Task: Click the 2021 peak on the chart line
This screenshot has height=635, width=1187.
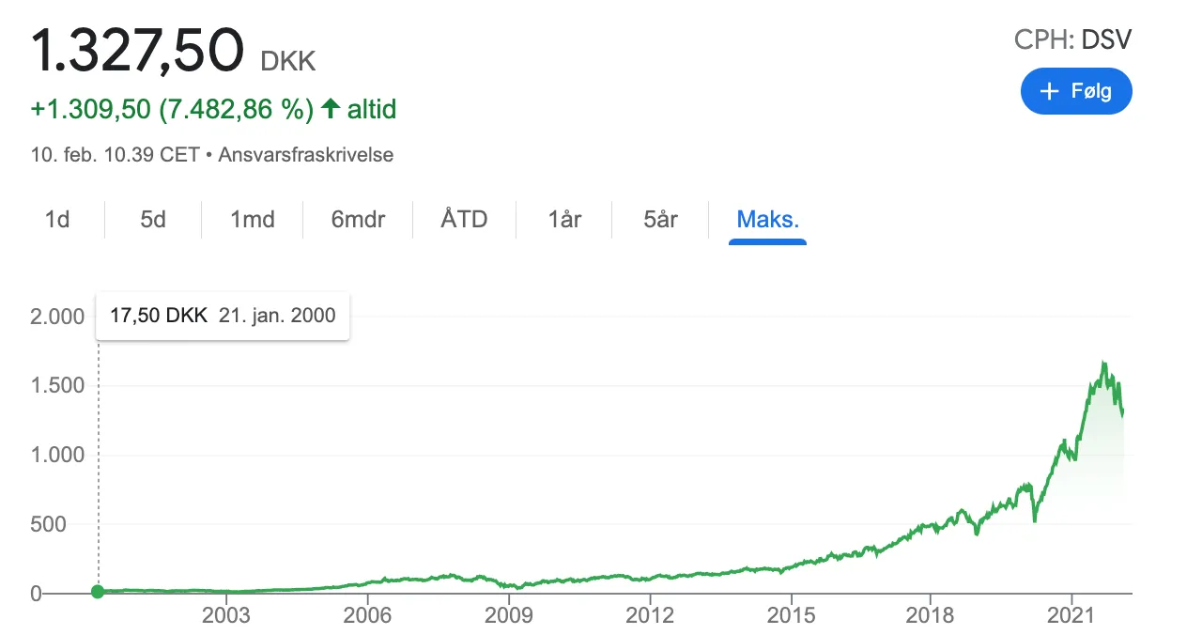Action: click(x=1103, y=363)
